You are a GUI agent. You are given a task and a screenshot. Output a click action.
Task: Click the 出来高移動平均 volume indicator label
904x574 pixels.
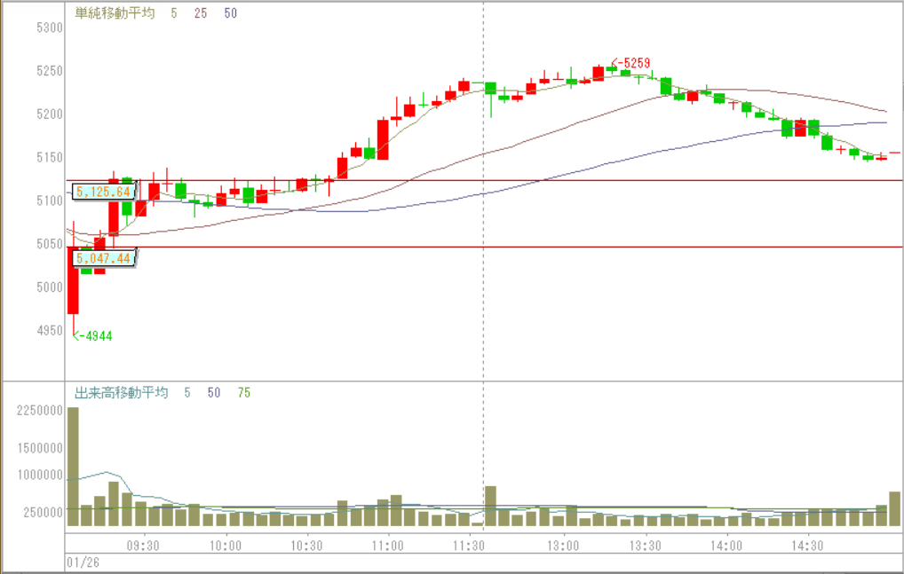(x=121, y=392)
